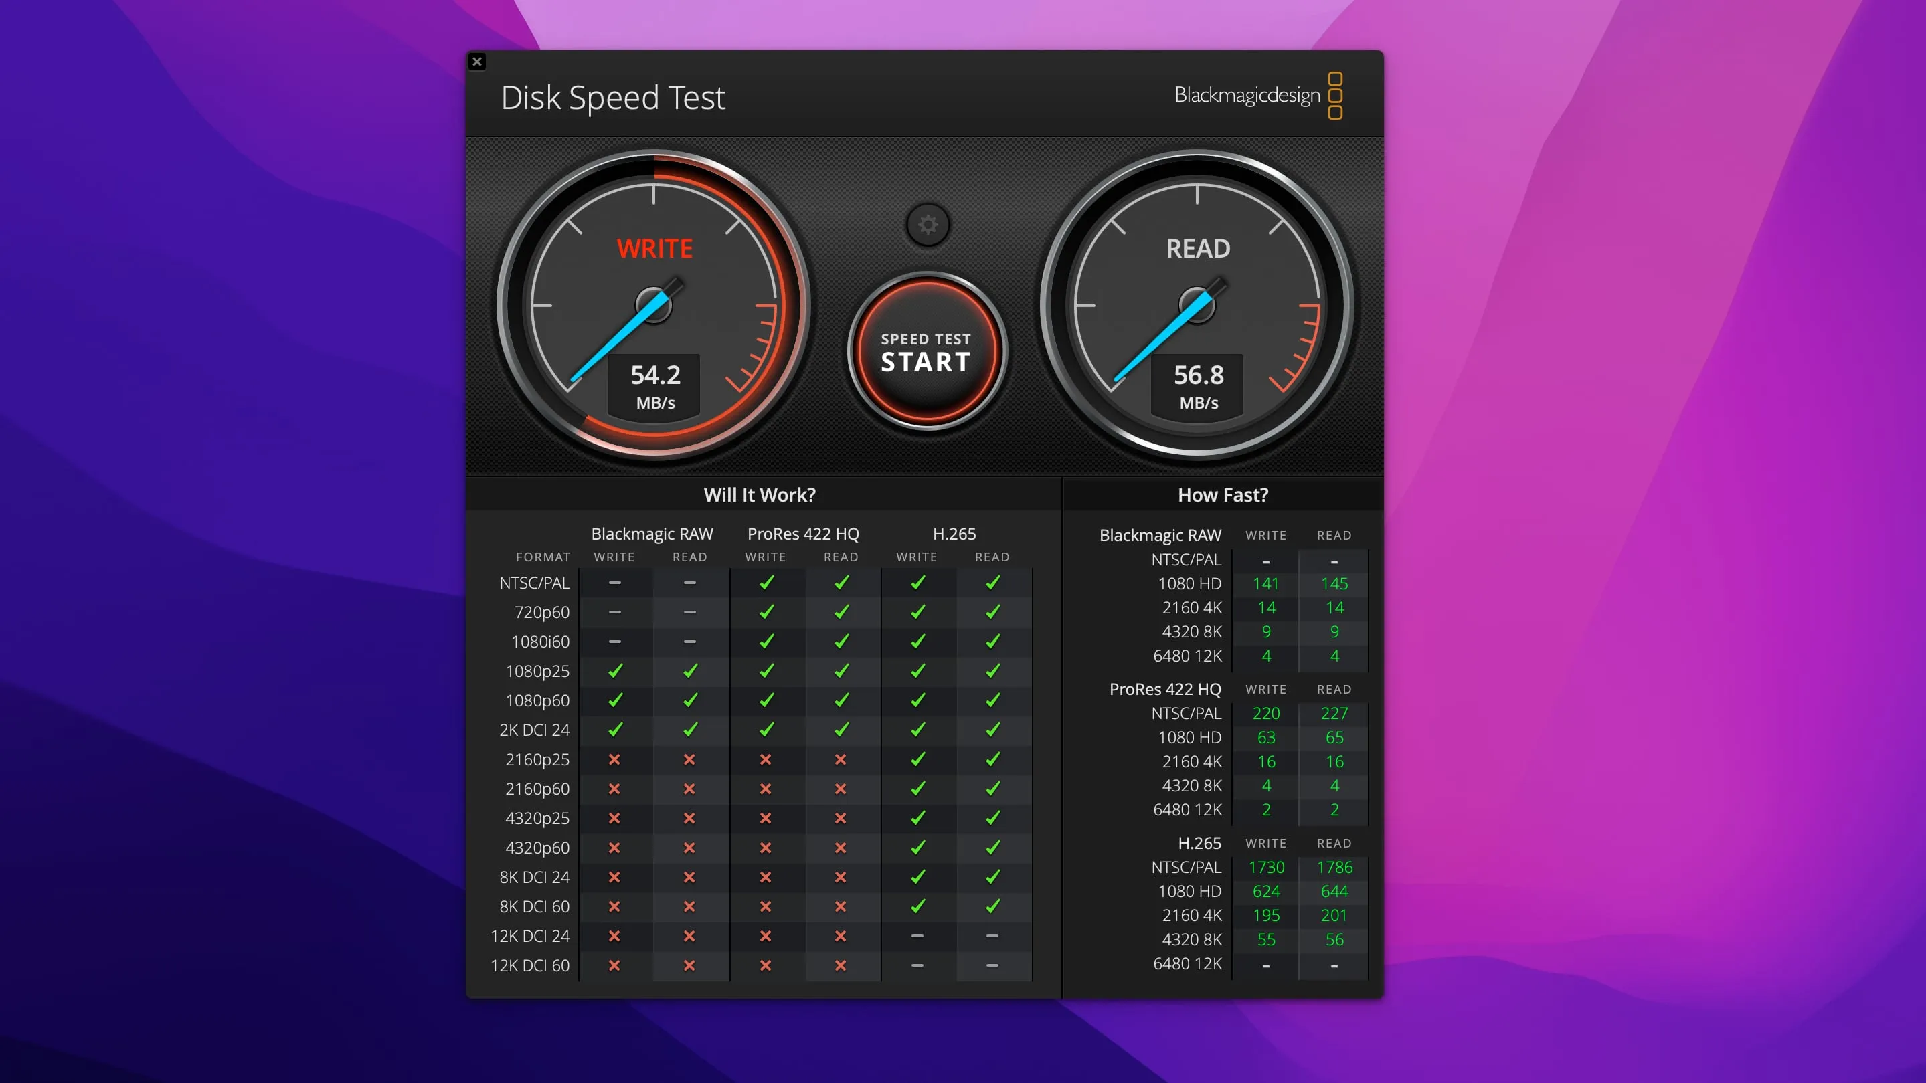1926x1083 pixels.
Task: Click the How Fast? header
Action: point(1223,495)
